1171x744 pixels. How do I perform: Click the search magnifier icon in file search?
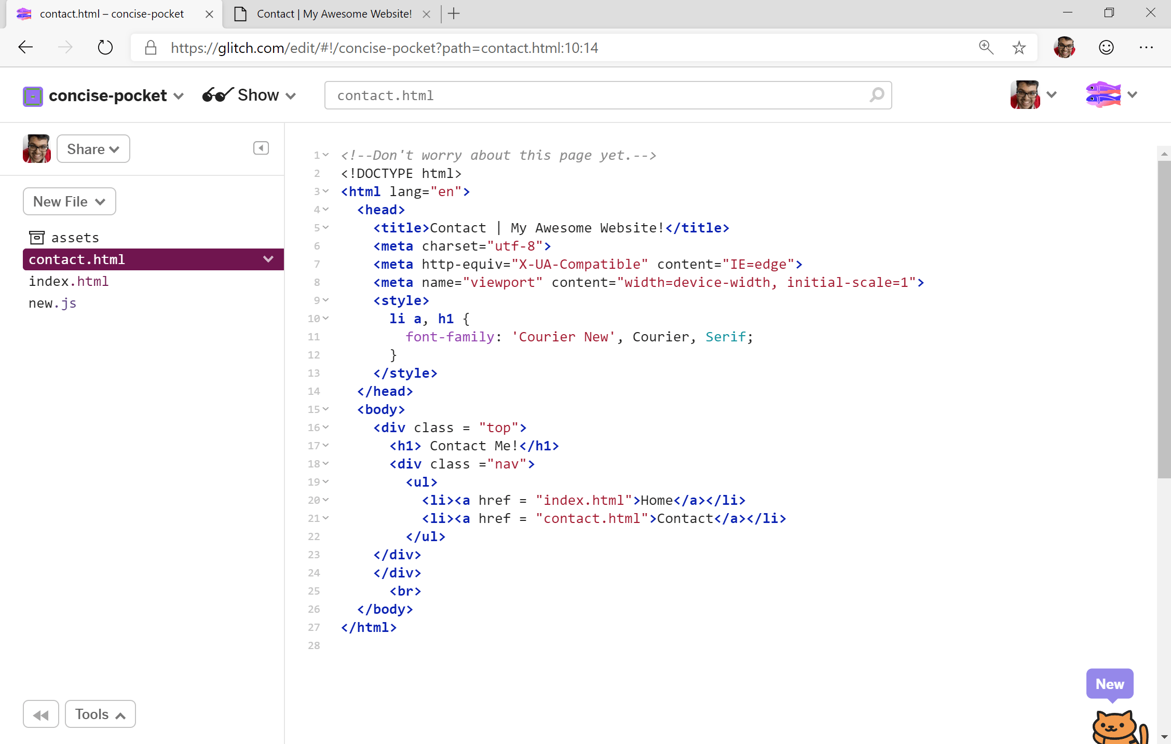point(877,95)
